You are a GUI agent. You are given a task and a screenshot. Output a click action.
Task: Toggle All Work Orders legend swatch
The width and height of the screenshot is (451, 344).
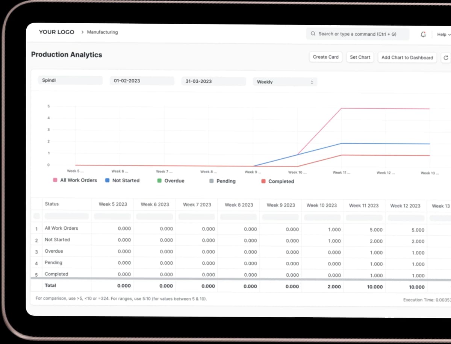[x=55, y=180]
